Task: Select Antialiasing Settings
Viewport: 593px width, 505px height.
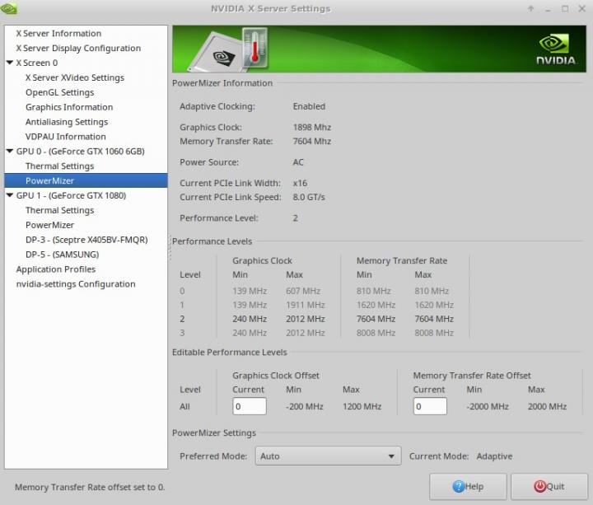Action: pyautogui.click(x=67, y=122)
